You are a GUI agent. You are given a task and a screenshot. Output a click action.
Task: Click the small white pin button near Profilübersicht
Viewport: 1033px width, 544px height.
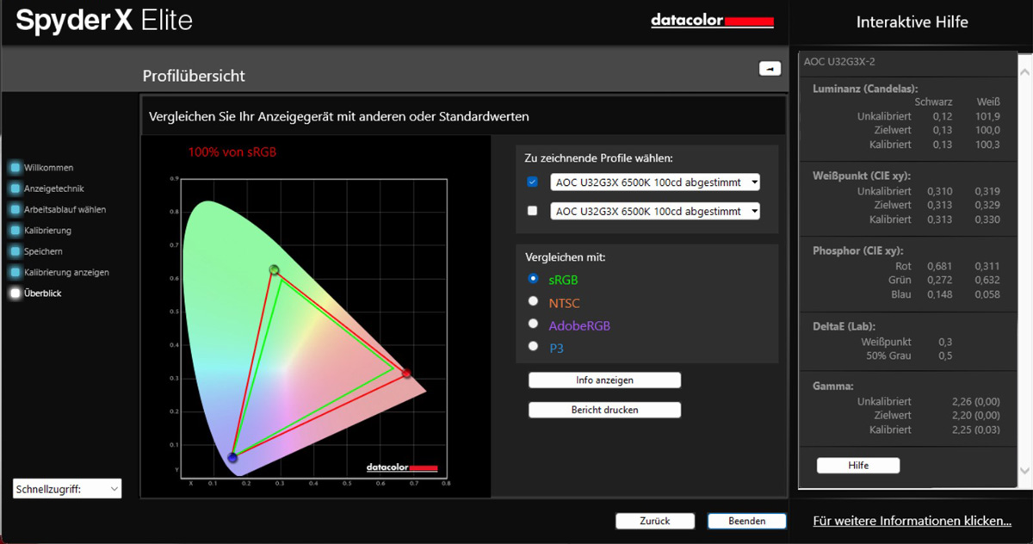coord(770,69)
